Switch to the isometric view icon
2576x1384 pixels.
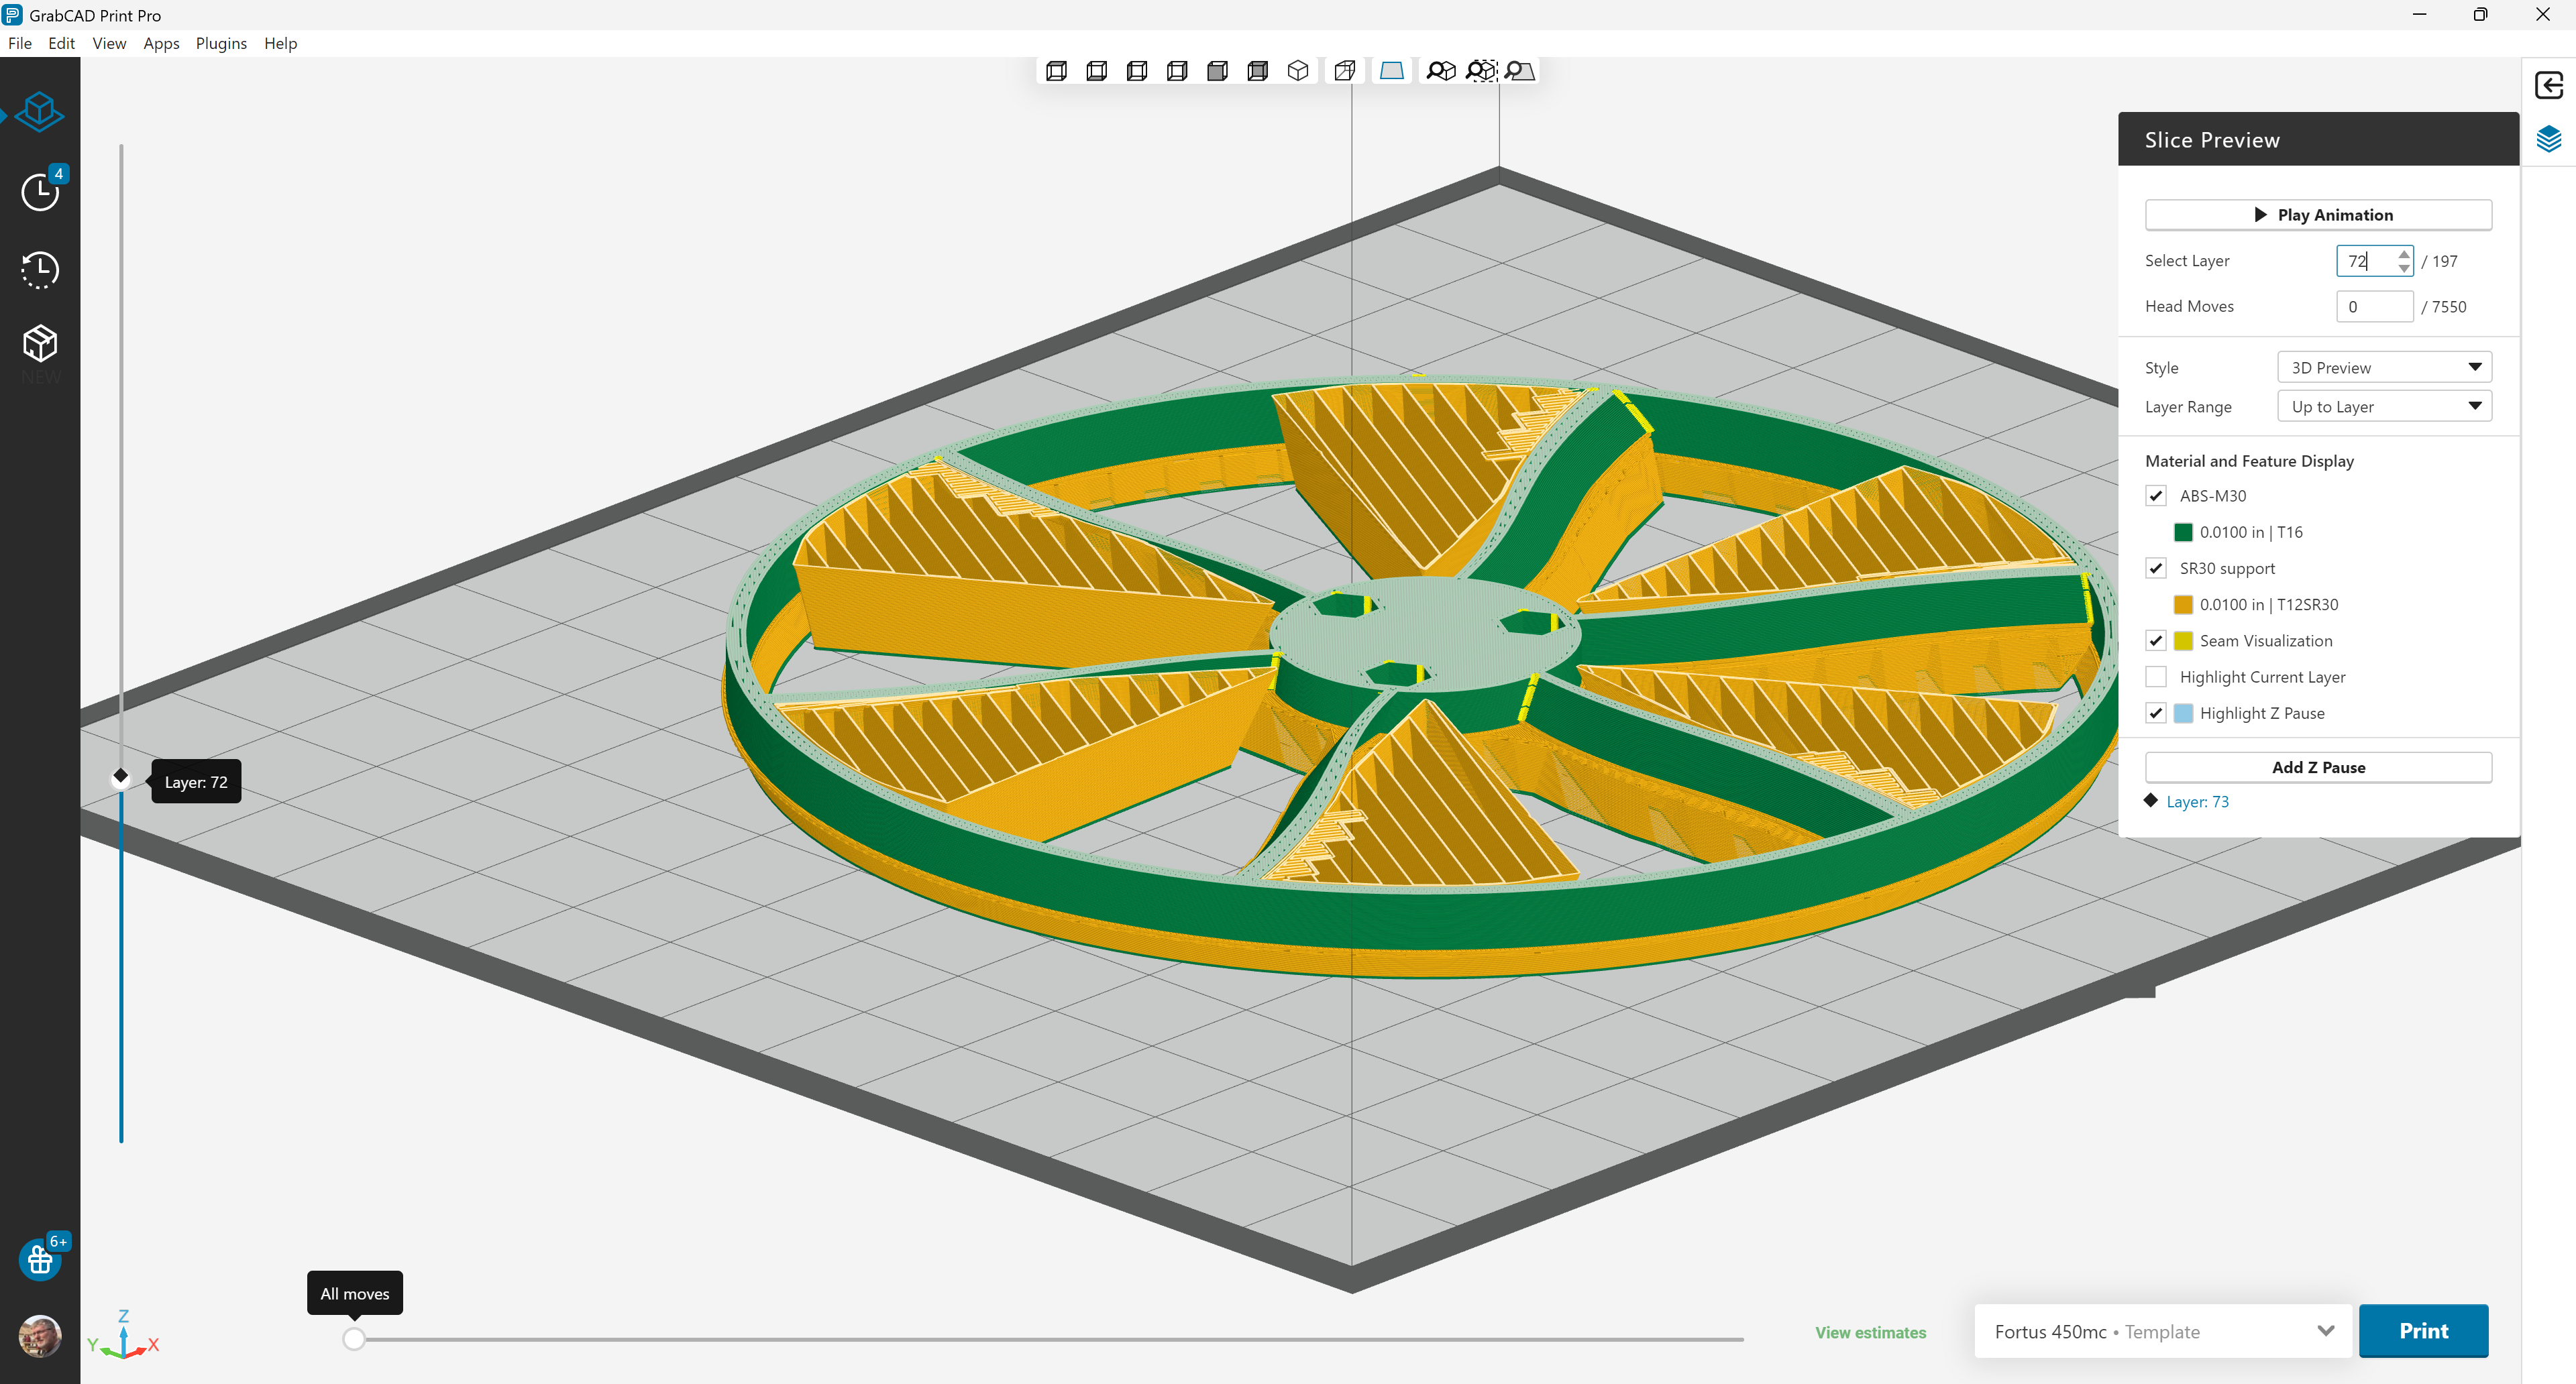(1297, 70)
